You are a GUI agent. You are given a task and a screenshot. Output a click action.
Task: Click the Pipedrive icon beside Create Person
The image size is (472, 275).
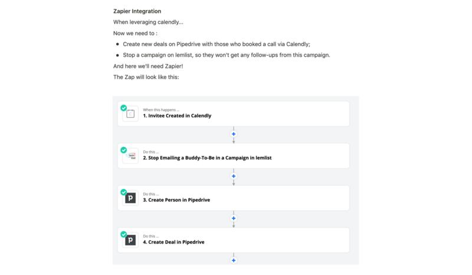130,198
